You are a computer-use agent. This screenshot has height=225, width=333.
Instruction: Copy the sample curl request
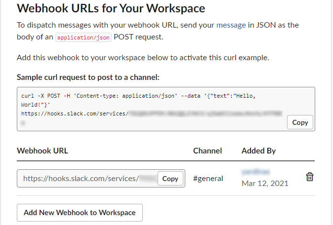point(300,122)
